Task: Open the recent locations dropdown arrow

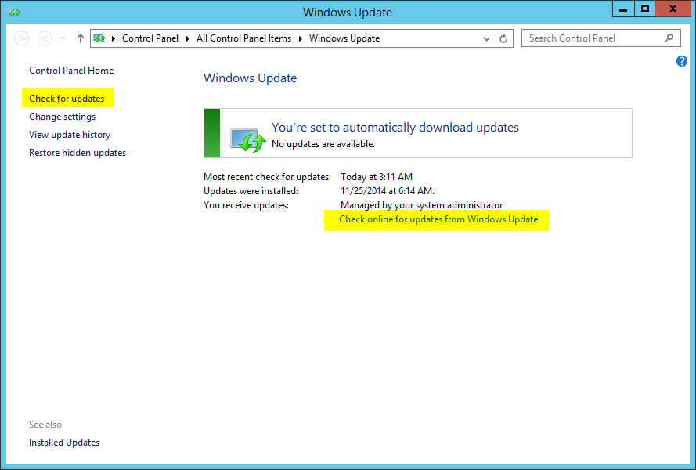Action: [x=63, y=38]
